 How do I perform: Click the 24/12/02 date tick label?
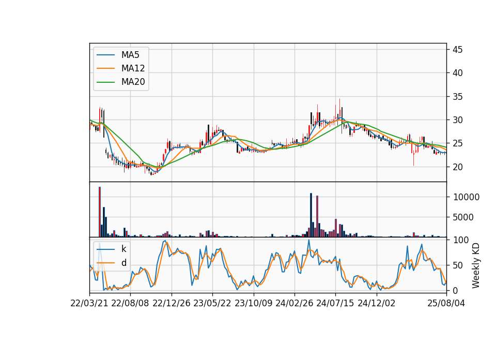point(377,303)
